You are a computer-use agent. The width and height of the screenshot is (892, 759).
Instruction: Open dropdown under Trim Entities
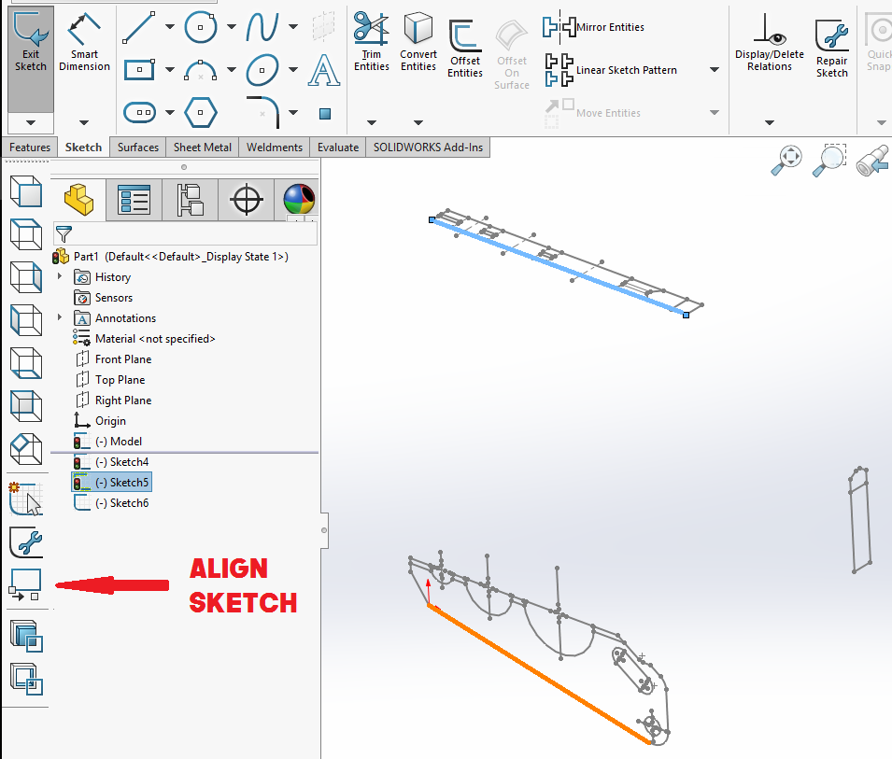click(x=372, y=123)
